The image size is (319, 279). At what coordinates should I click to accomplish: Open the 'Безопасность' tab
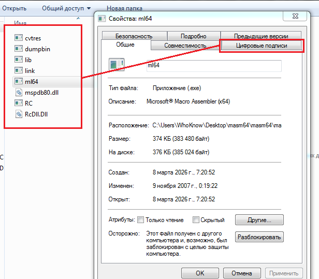click(134, 36)
